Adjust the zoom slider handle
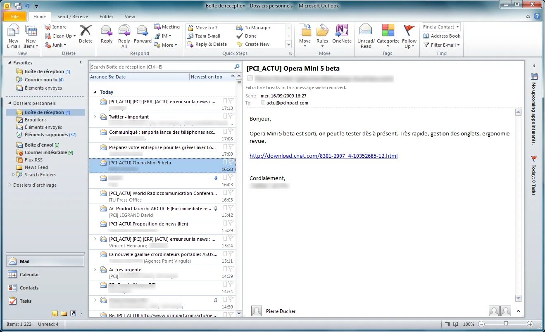 [x=505, y=324]
